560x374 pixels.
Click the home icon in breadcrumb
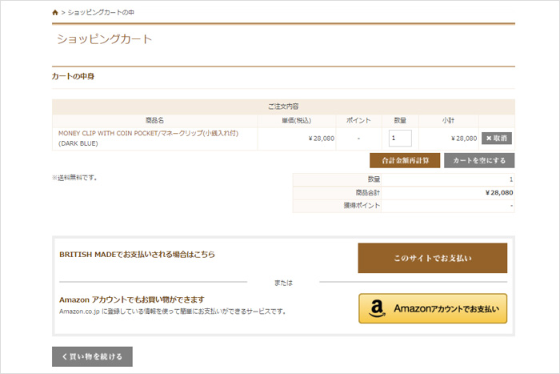55,13
